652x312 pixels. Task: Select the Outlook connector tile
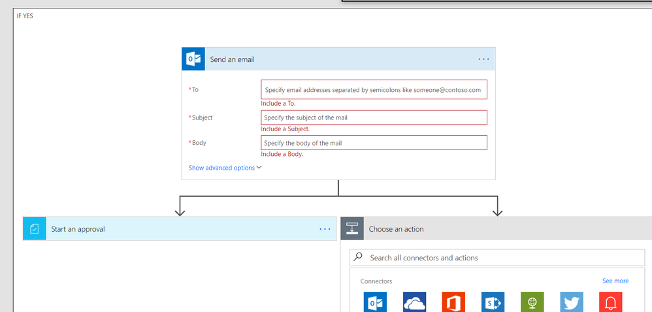point(375,302)
